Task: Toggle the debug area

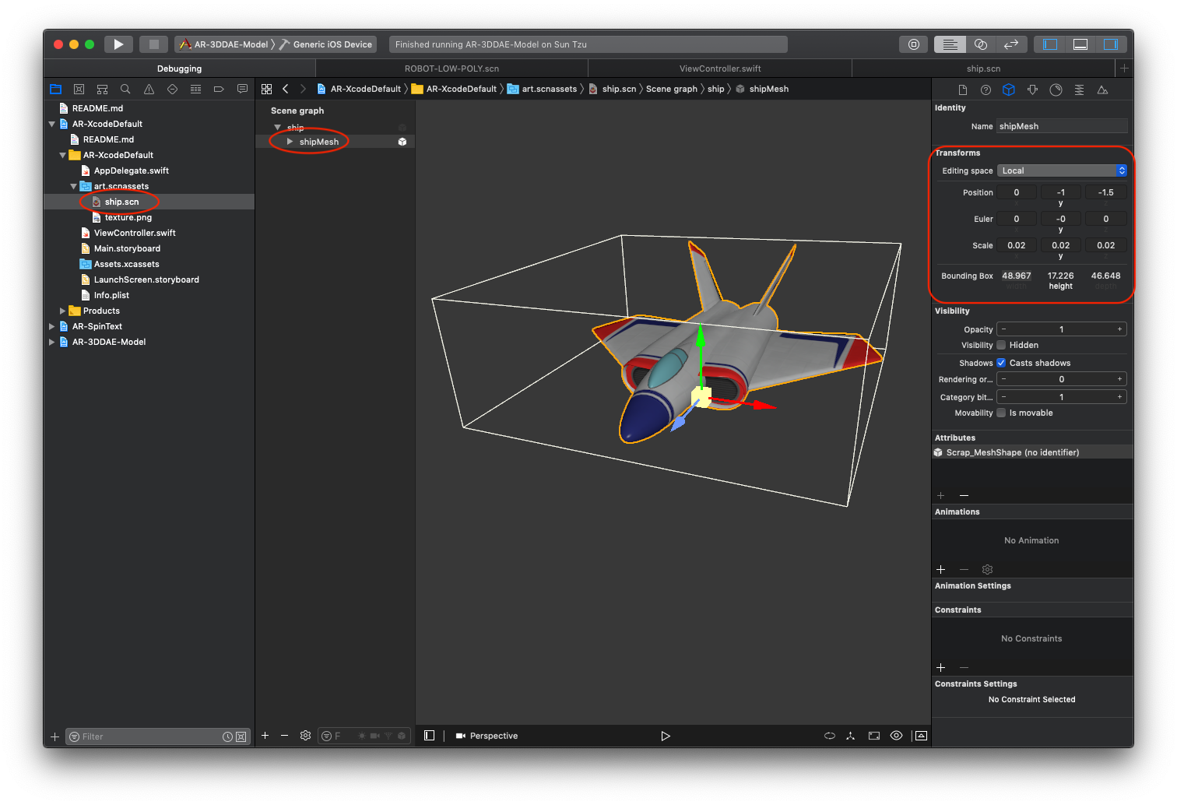Action: pyautogui.click(x=1080, y=44)
